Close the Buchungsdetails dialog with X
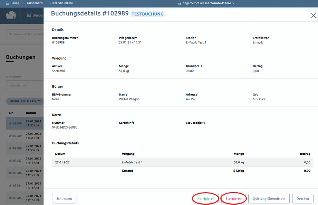This screenshot has height=205, width=318. tap(313, 16)
